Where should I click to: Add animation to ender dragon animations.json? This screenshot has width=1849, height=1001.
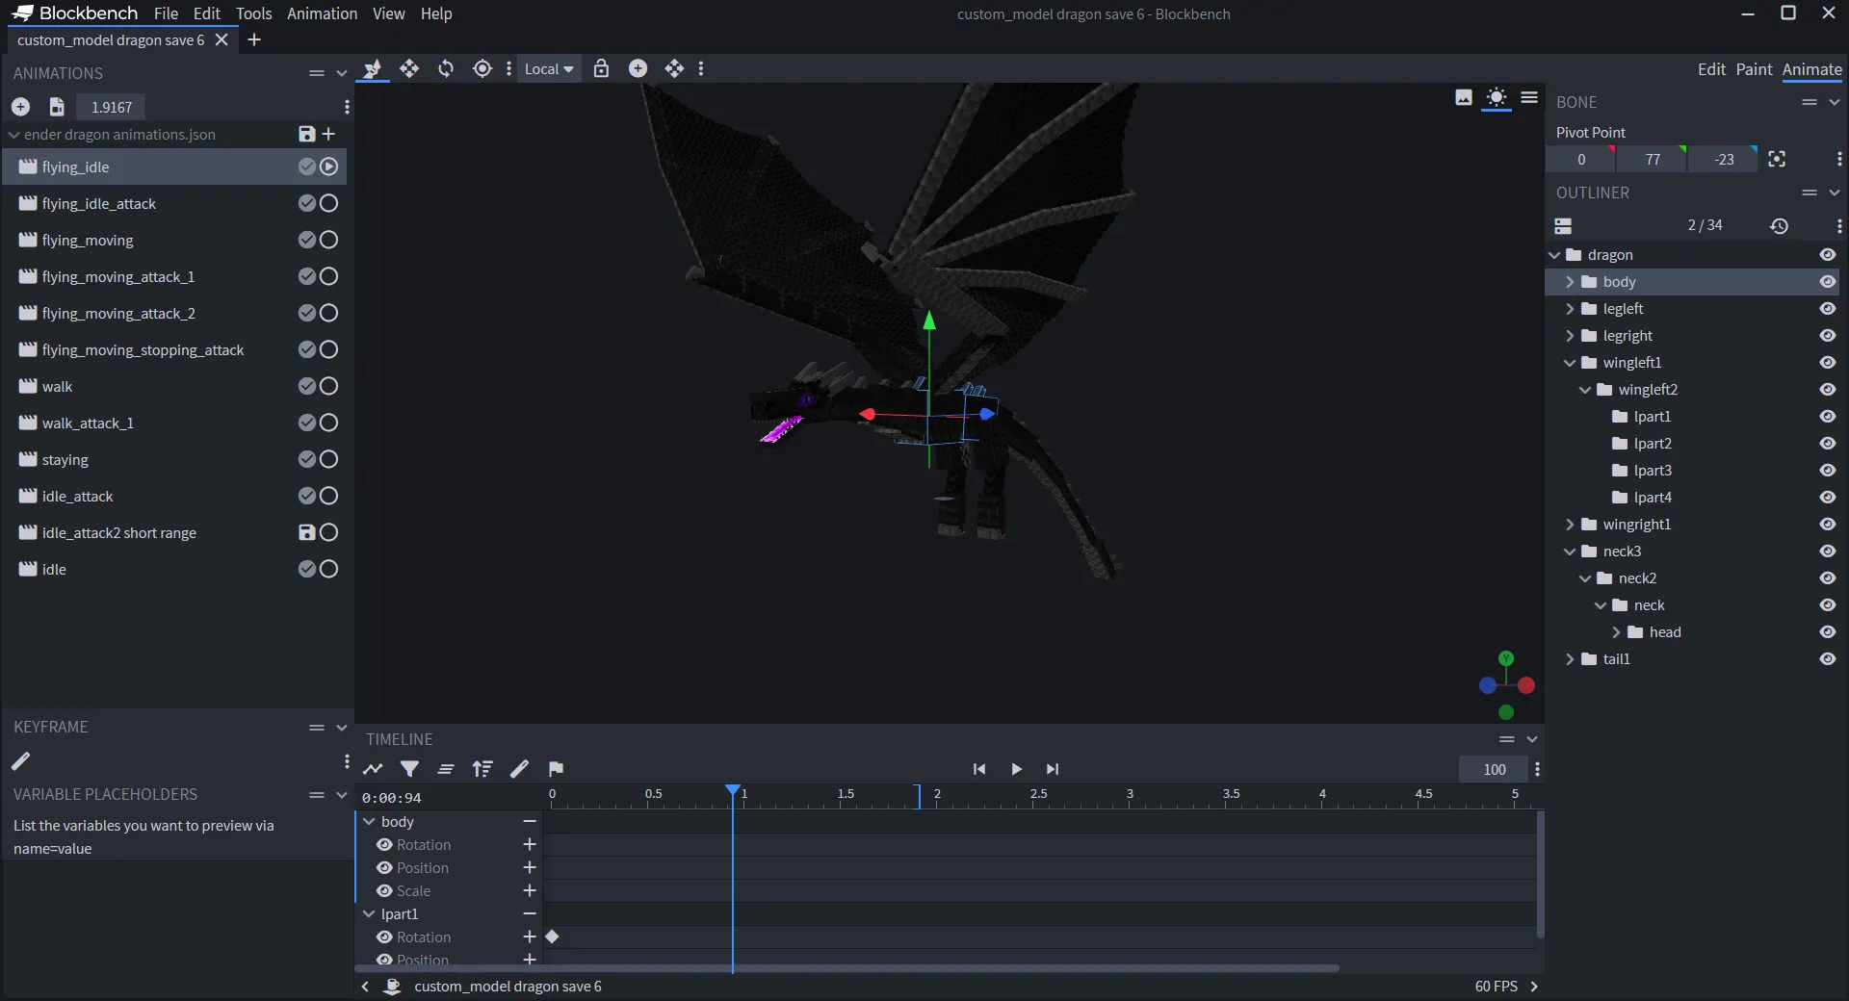(328, 134)
